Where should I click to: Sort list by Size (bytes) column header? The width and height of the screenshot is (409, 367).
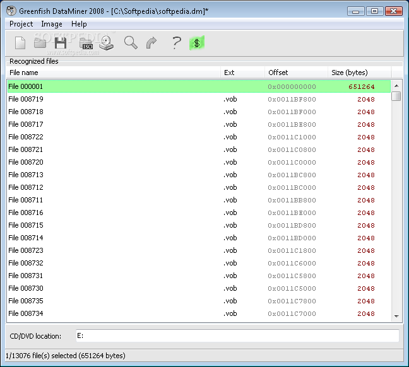coord(359,73)
